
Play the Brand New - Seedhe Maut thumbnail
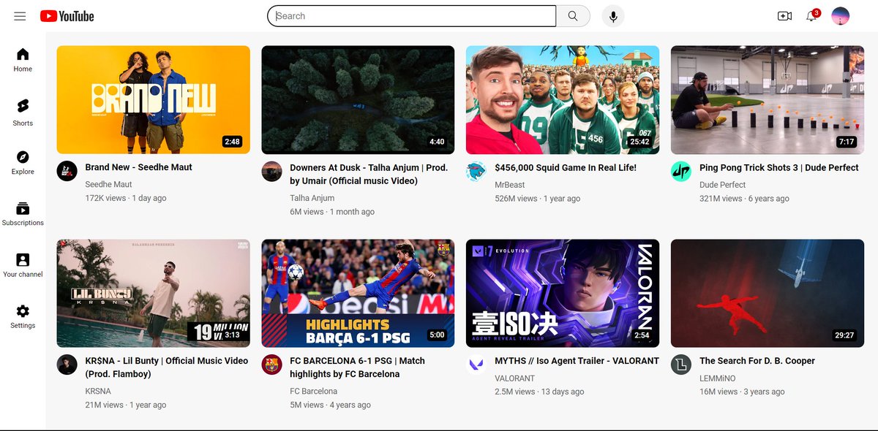click(152, 99)
